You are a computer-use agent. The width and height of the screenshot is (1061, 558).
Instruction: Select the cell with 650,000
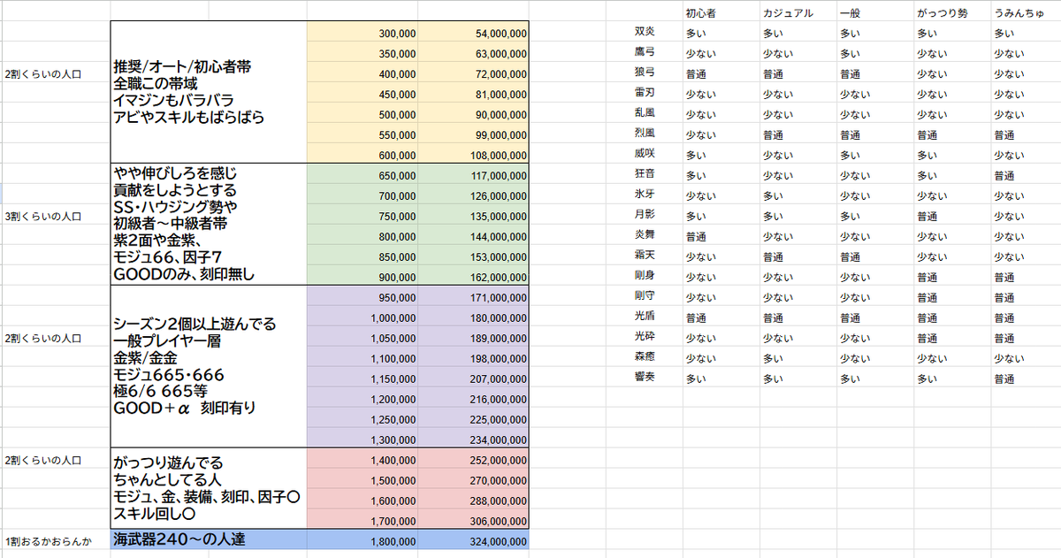pyautogui.click(x=363, y=175)
